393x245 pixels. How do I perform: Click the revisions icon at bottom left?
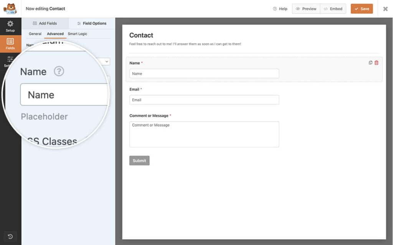click(x=10, y=237)
